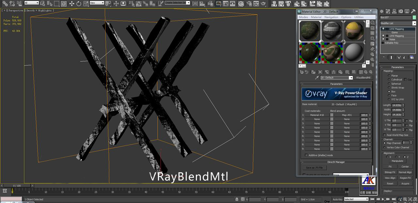The width and height of the screenshot is (418, 203).
Task: Reset material map with X icon
Action: tap(320, 72)
